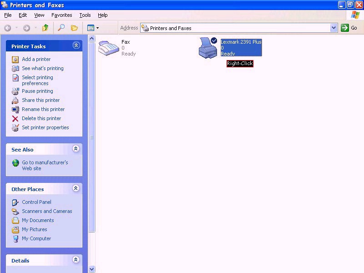Image resolution: width=364 pixels, height=273 pixels.
Task: Click the Control Panel icon
Action: (15, 202)
